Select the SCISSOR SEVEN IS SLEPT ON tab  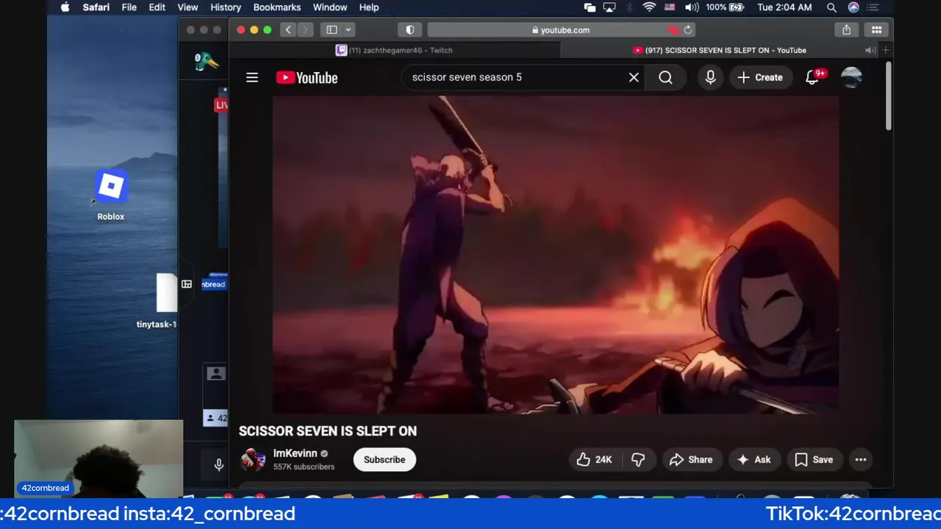[719, 50]
